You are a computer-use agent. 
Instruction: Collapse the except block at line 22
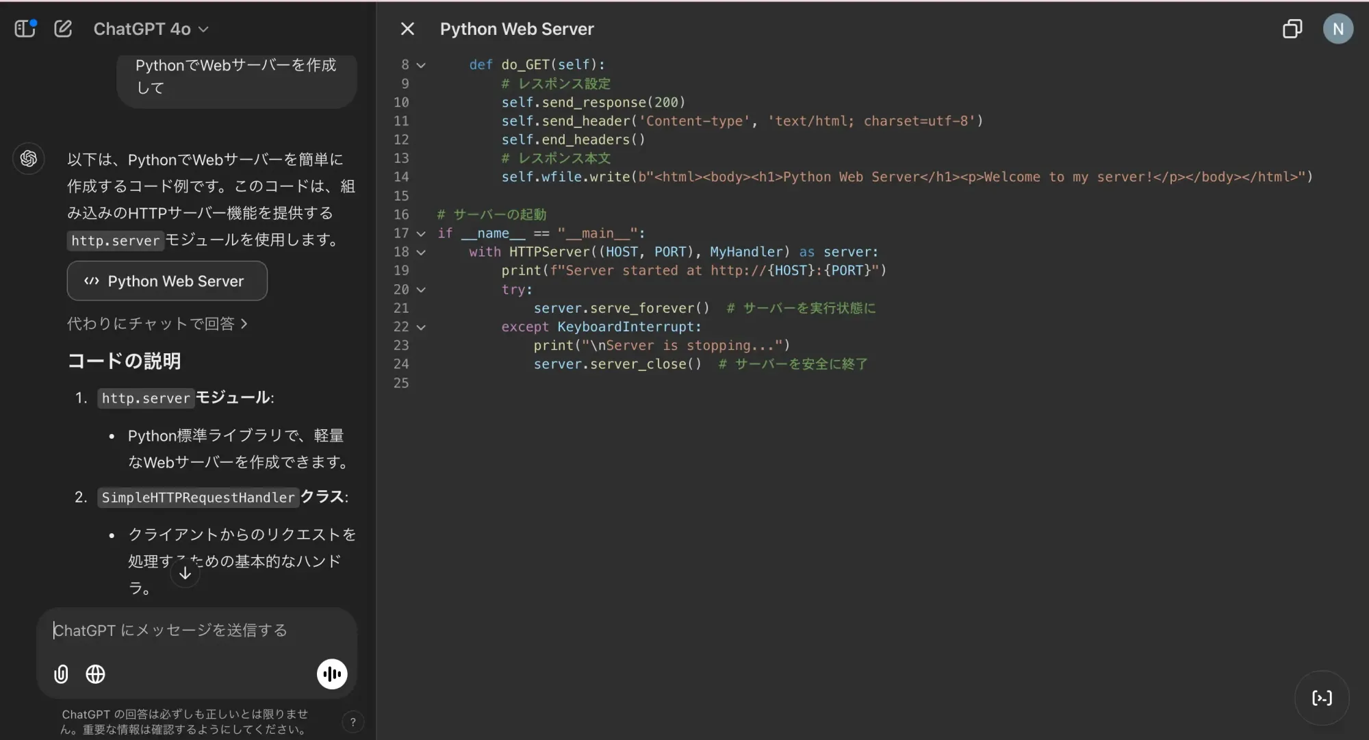421,327
